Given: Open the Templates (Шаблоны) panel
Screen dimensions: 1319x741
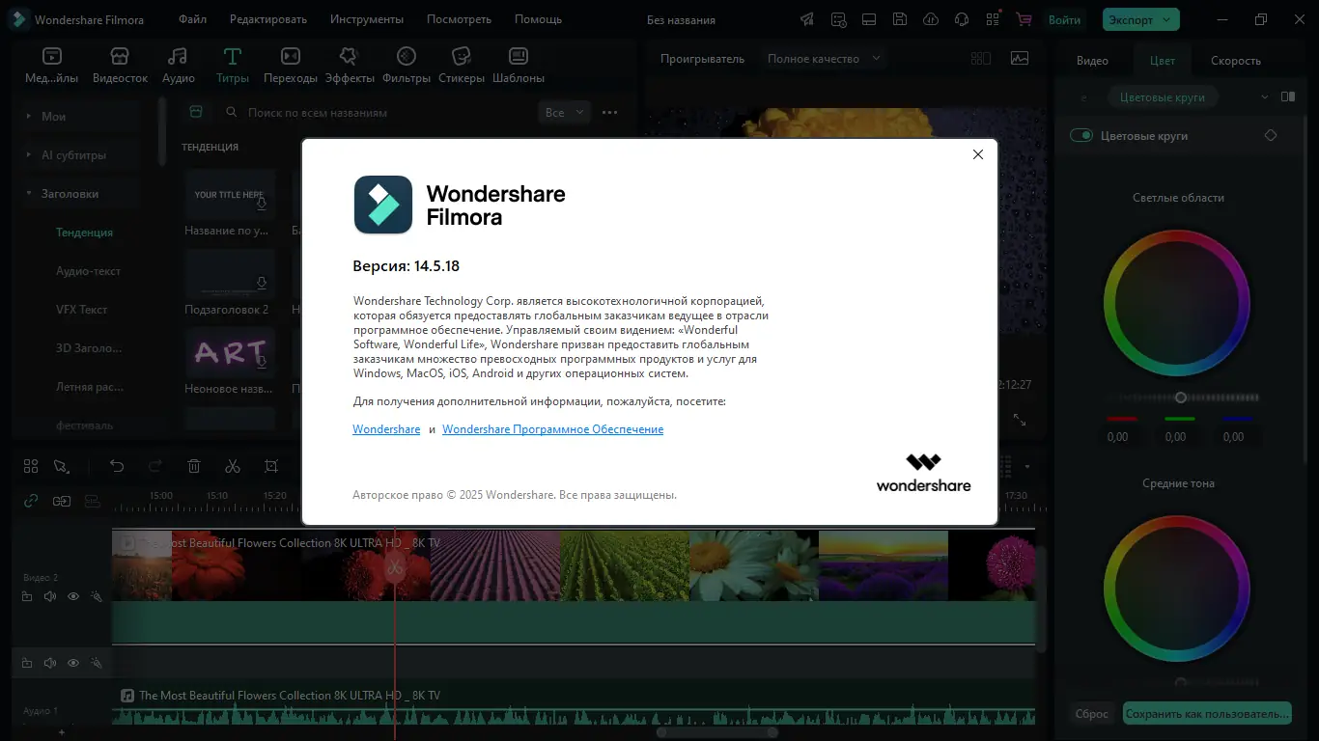Looking at the screenshot, I should point(519,65).
